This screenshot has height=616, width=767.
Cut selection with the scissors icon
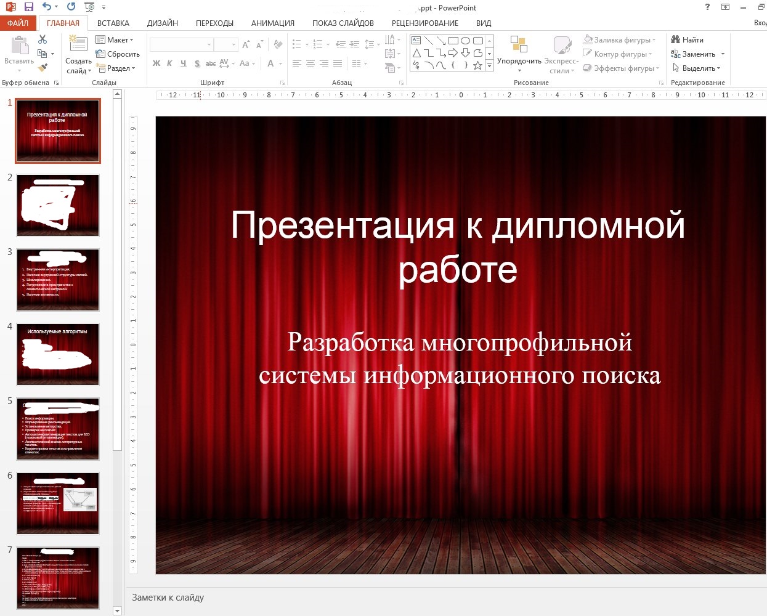click(x=43, y=39)
